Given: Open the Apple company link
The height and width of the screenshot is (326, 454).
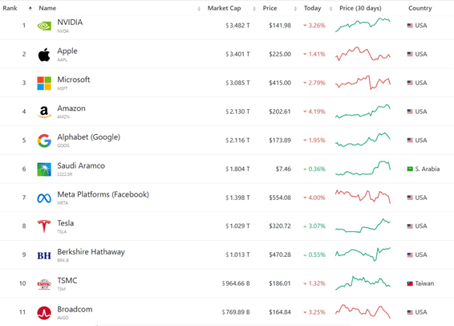Looking at the screenshot, I should point(67,51).
